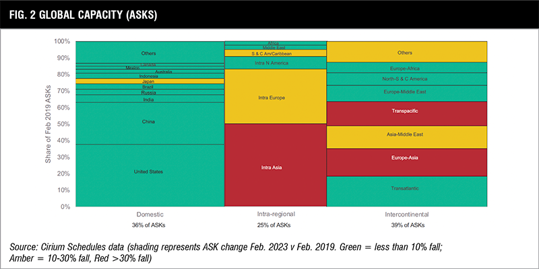Click the amber Japan domestic bar

pyautogui.click(x=149, y=81)
